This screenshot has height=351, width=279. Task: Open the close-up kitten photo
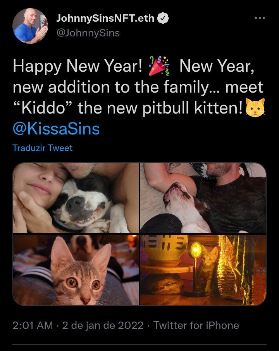click(x=76, y=270)
